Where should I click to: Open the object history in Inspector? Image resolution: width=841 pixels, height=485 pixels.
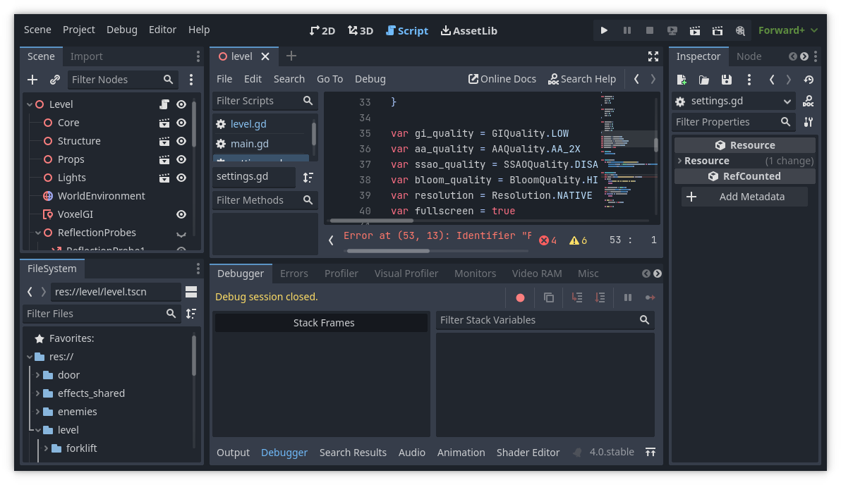(809, 80)
